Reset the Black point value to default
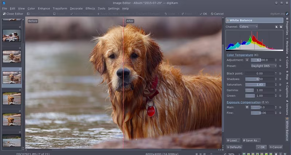This screenshot has height=155, width=291. coord(280,73)
